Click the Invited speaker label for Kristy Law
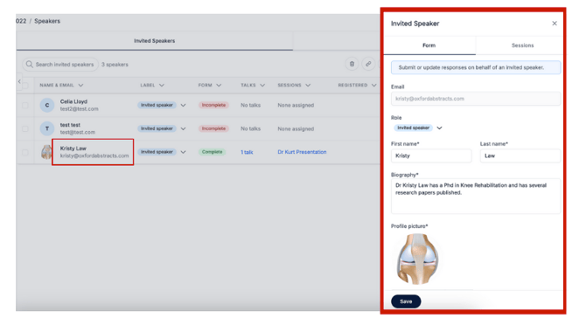This screenshot has height=325, width=586. tap(157, 152)
